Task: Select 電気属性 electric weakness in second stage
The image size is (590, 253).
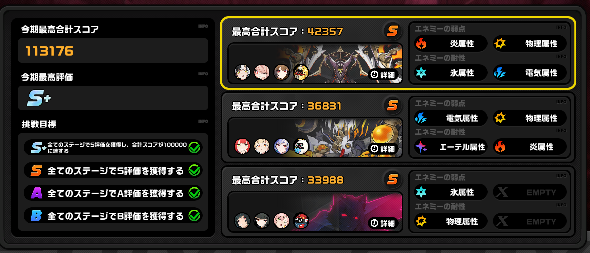Action: pos(450,118)
